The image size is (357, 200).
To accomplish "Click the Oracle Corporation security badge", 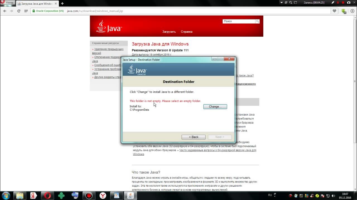I will click(48, 11).
